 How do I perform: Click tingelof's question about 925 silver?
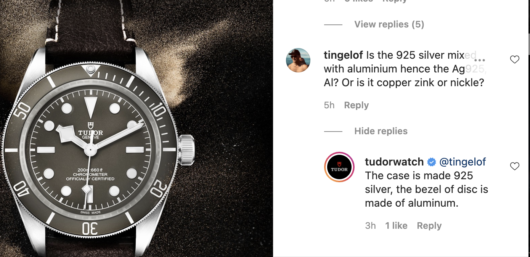pos(404,69)
